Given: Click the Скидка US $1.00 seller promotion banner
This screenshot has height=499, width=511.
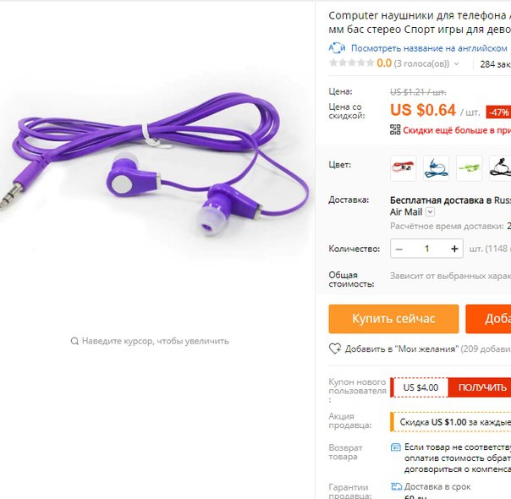Looking at the screenshot, I should pyautogui.click(x=451, y=422).
